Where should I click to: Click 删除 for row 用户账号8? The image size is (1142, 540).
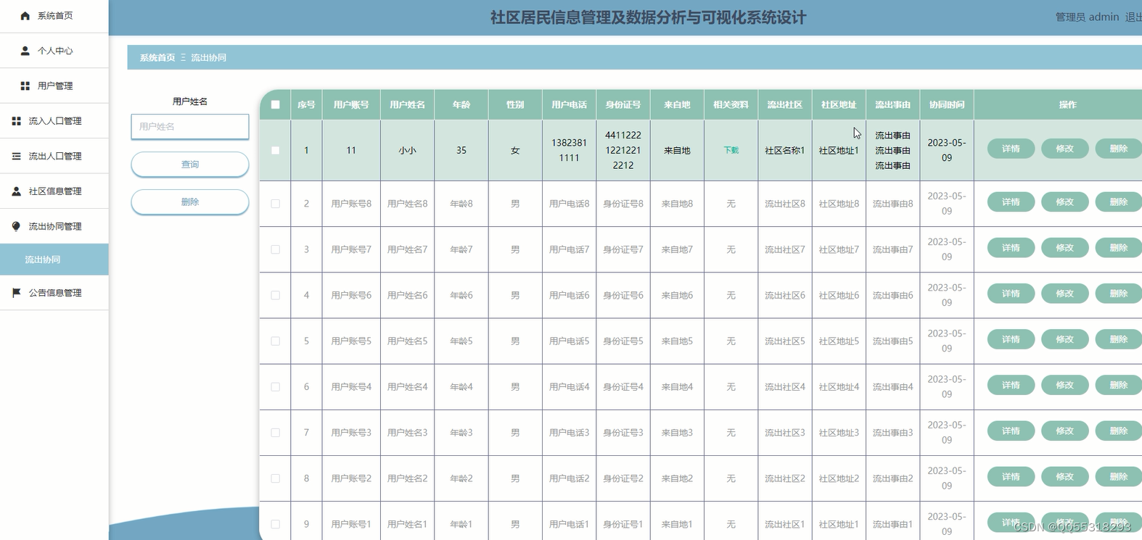coord(1119,202)
